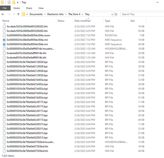Click the Documents breadcrumb
The width and height of the screenshot is (164, 158).
pos(36,14)
